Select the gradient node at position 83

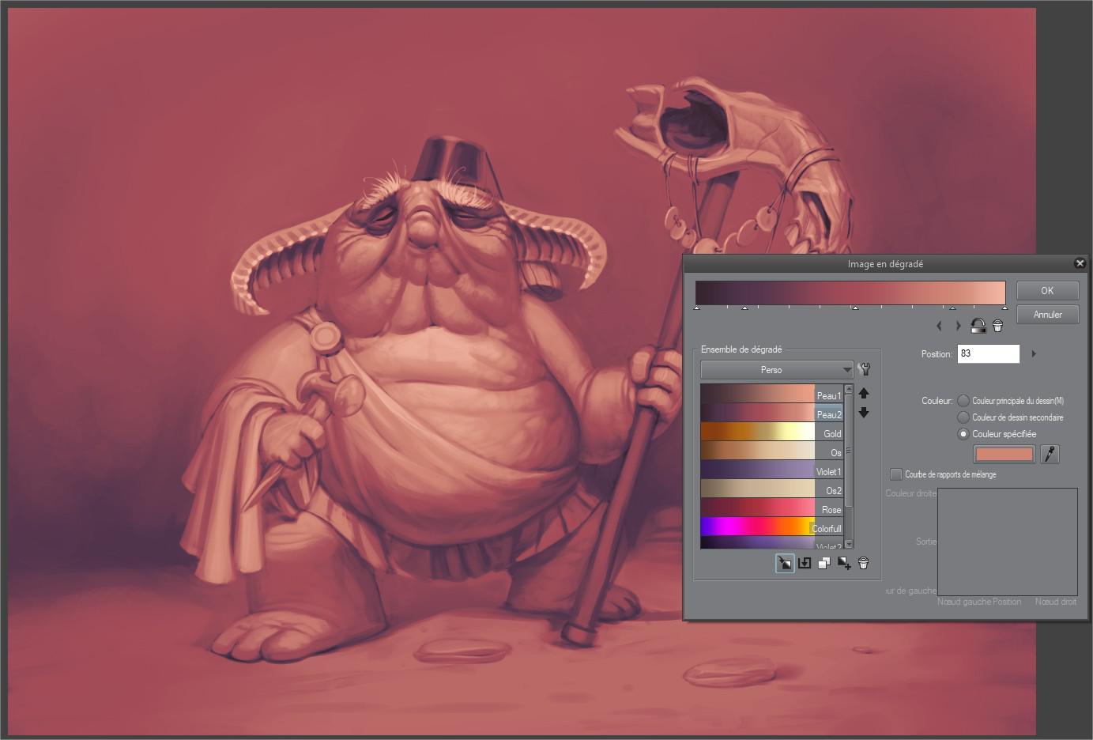pyautogui.click(x=952, y=308)
